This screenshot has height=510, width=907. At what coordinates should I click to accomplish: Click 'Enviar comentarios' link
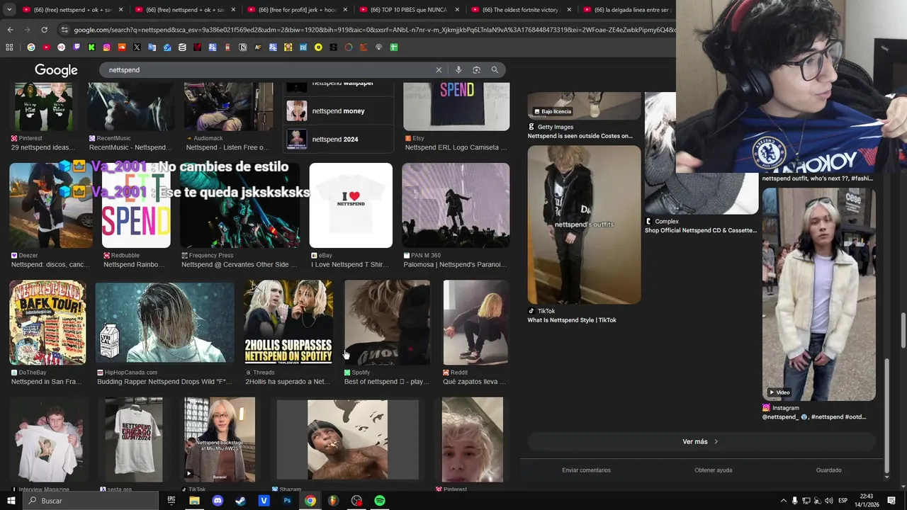pyautogui.click(x=586, y=470)
